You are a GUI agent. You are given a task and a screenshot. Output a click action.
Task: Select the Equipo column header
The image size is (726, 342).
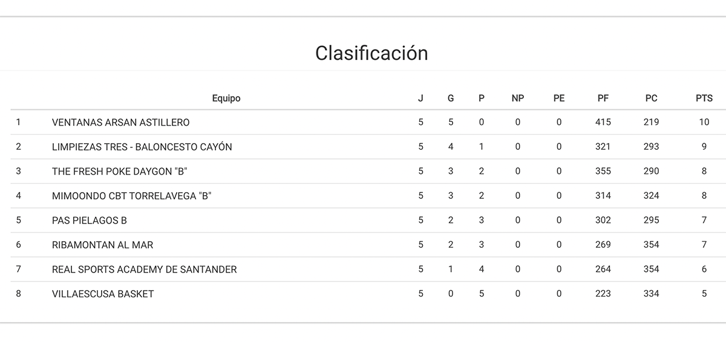point(226,98)
